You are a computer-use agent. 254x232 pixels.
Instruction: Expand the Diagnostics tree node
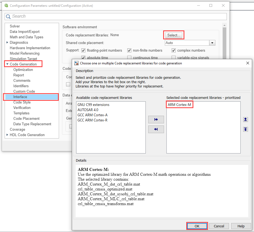point(7,42)
